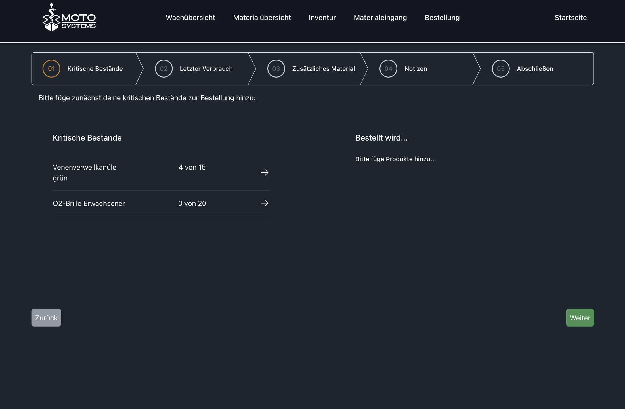Viewport: 625px width, 409px height.
Task: Select Notizen step label
Action: (416, 69)
